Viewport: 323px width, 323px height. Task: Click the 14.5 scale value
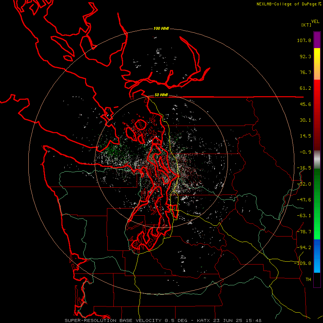click(x=305, y=136)
